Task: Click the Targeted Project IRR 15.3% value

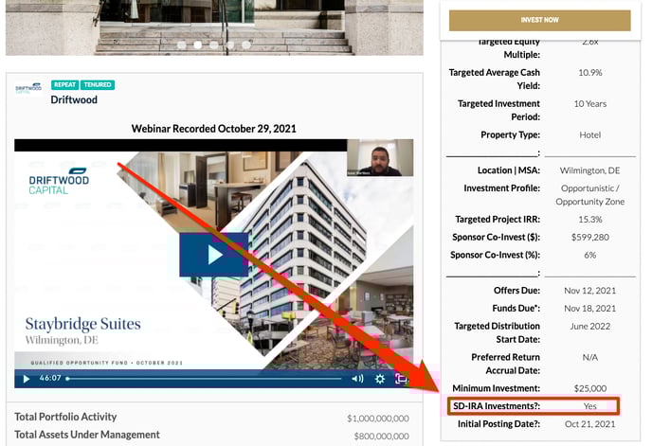Action: click(x=590, y=220)
